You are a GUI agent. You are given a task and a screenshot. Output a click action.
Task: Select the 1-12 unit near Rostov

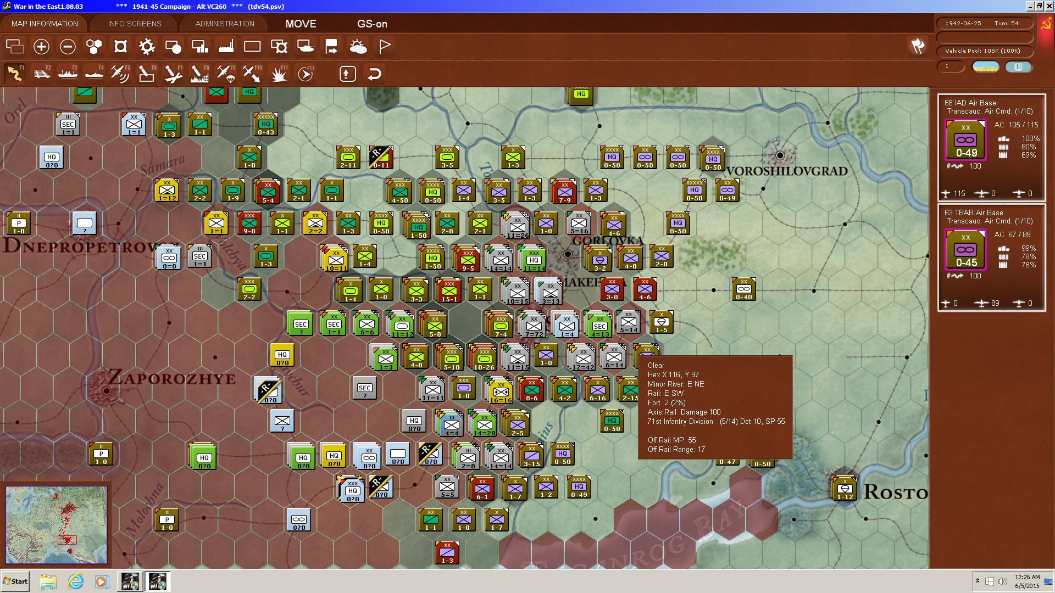click(845, 488)
